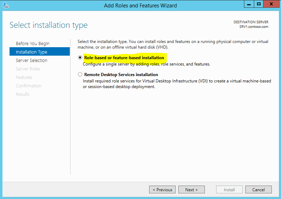The height and width of the screenshot is (199, 281).
Task: Click the Confirmation step in sidebar
Action: pyautogui.click(x=29, y=86)
